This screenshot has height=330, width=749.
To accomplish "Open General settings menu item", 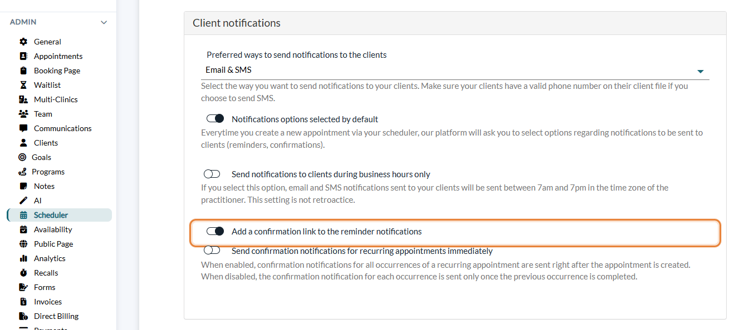I will tap(47, 42).
